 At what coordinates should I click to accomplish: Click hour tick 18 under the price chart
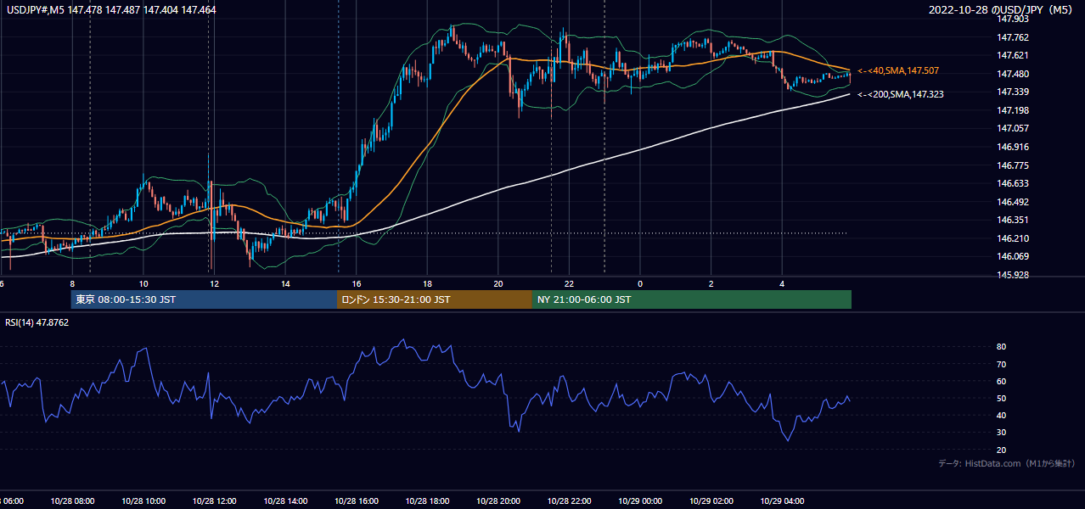(x=427, y=283)
